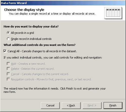This screenshot has width=126, height=112.
Task: Click Finish to generate the form
Action: pyautogui.click(x=113, y=105)
